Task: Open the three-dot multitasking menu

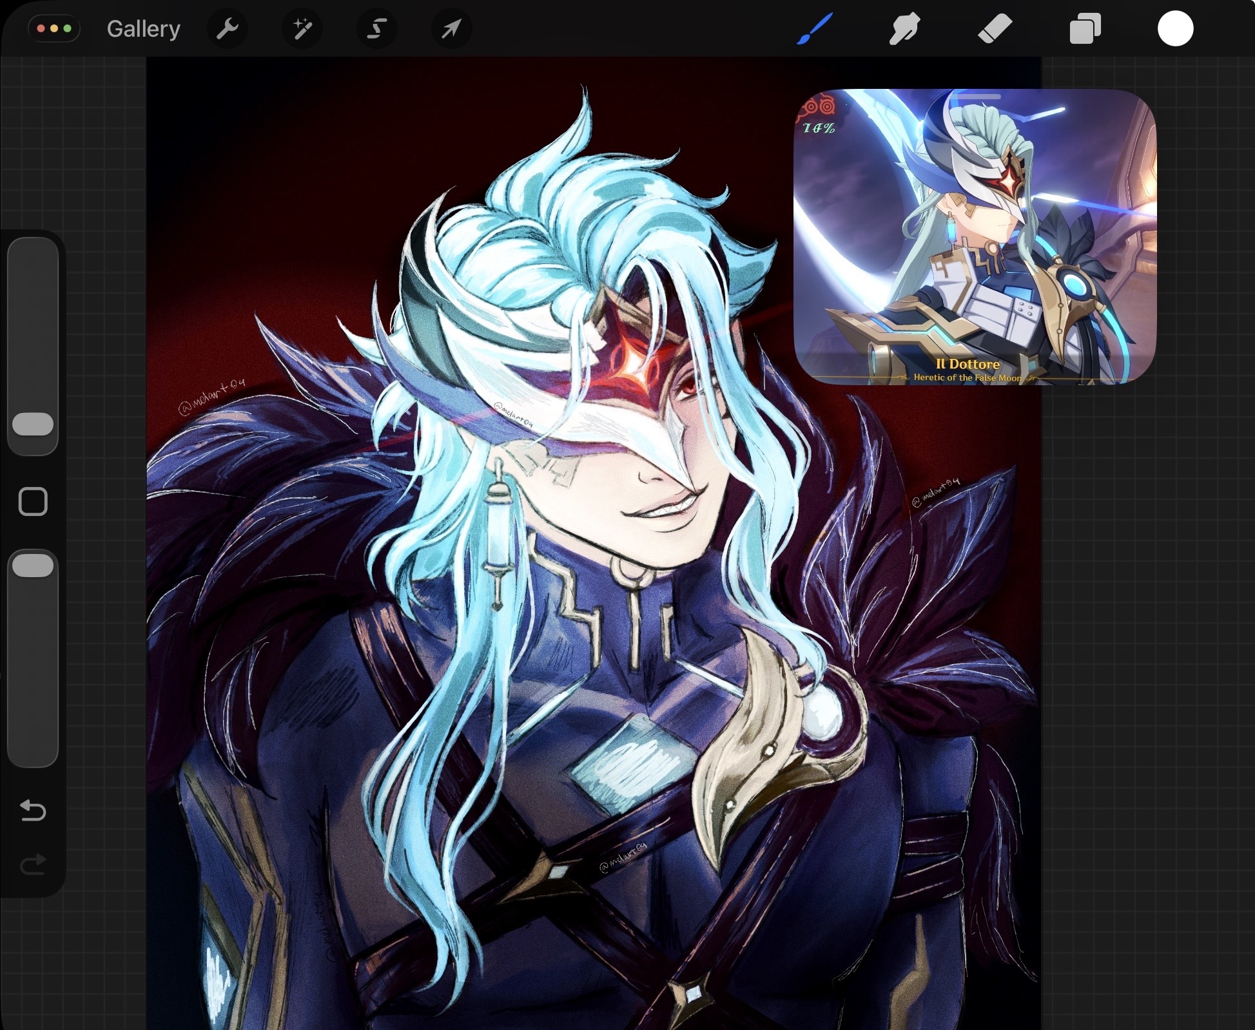Action: click(x=54, y=29)
